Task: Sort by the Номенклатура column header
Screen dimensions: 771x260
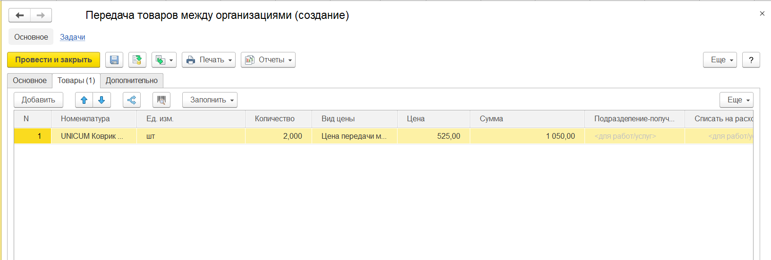Action: 93,119
